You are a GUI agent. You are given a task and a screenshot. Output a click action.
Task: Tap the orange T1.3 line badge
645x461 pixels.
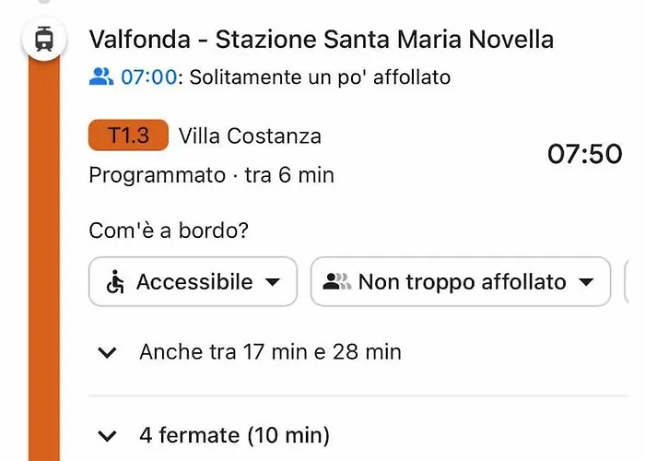point(128,135)
